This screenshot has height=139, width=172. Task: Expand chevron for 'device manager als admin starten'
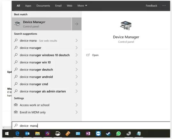(77, 91)
